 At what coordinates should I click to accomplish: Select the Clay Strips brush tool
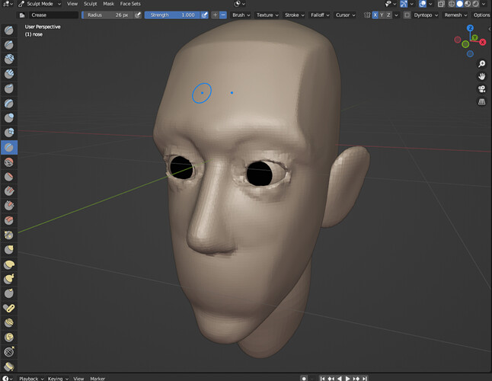pyautogui.click(x=9, y=74)
